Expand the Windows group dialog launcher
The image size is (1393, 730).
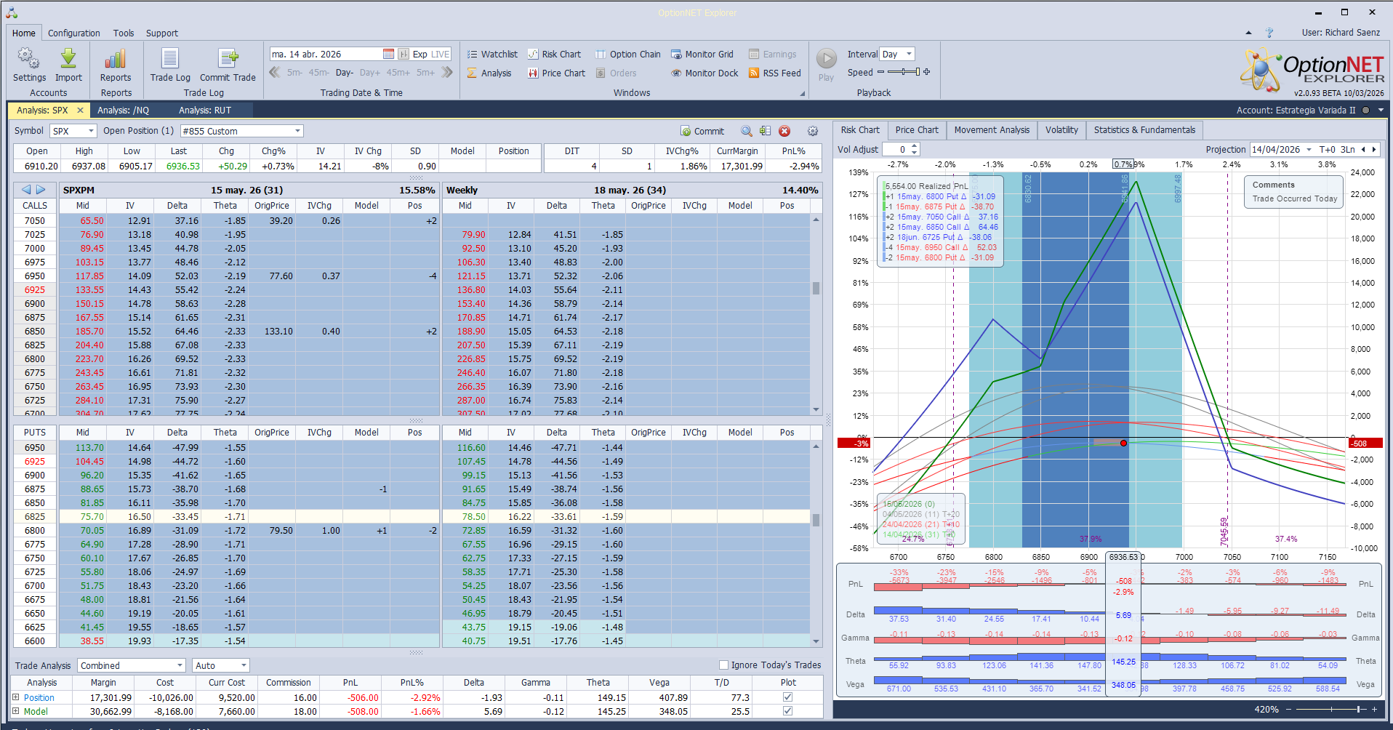(803, 93)
